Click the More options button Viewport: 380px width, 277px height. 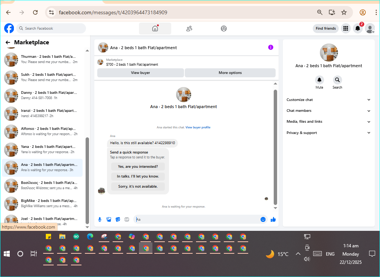(x=230, y=73)
